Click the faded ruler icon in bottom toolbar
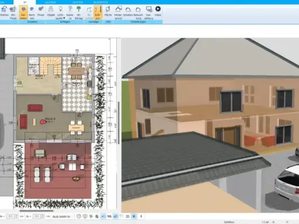The height and width of the screenshot is (224, 299). click(x=121, y=216)
